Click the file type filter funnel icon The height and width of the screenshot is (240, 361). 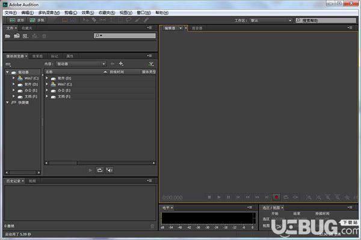coord(151,64)
